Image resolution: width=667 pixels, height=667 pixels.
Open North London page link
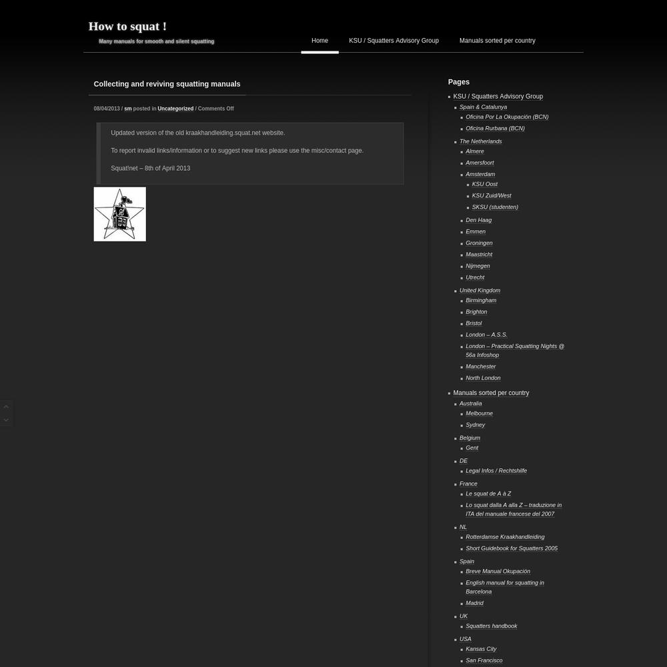coord(483,378)
